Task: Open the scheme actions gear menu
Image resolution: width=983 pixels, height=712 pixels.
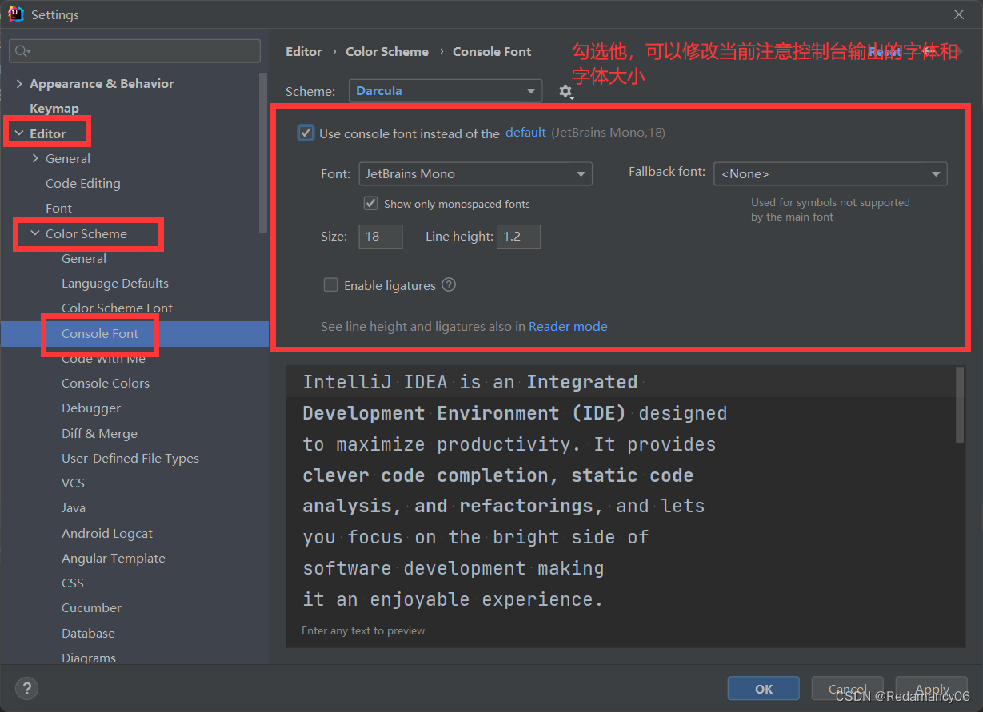Action: [566, 92]
